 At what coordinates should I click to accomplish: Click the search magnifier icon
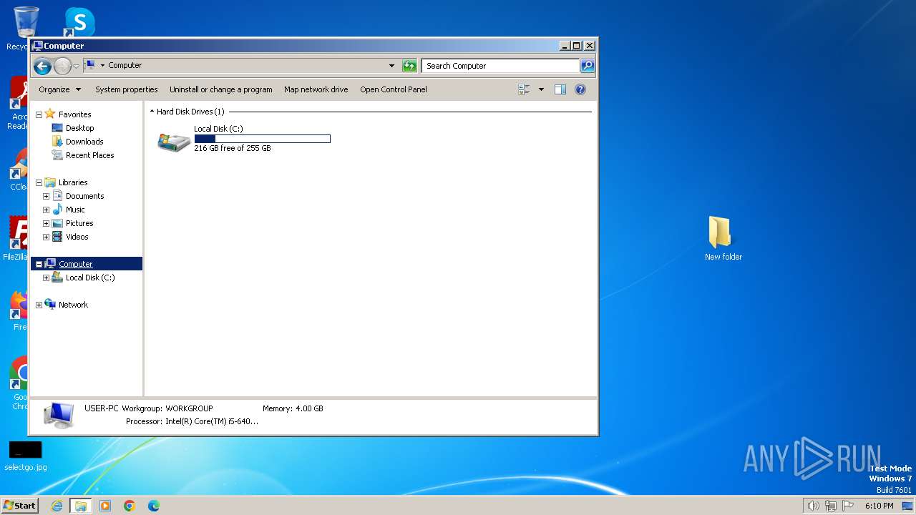pos(587,66)
